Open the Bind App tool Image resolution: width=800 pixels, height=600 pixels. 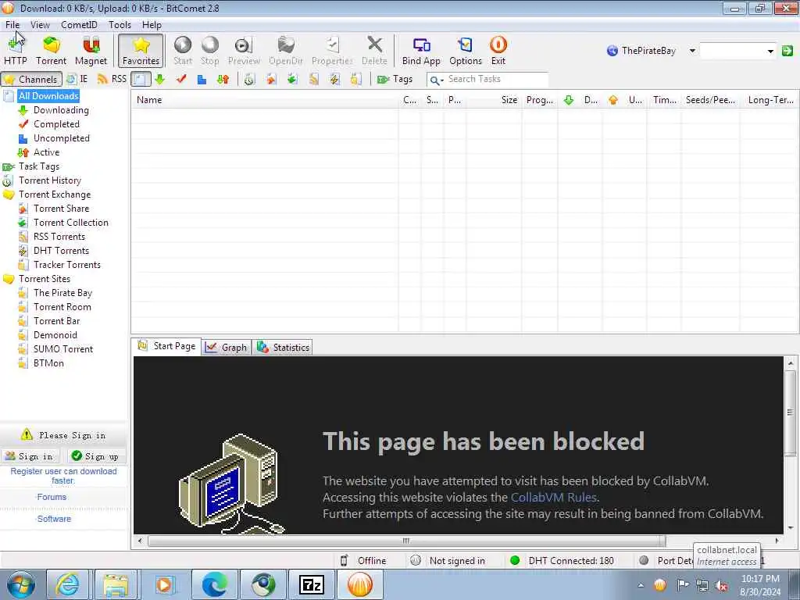[x=421, y=51]
